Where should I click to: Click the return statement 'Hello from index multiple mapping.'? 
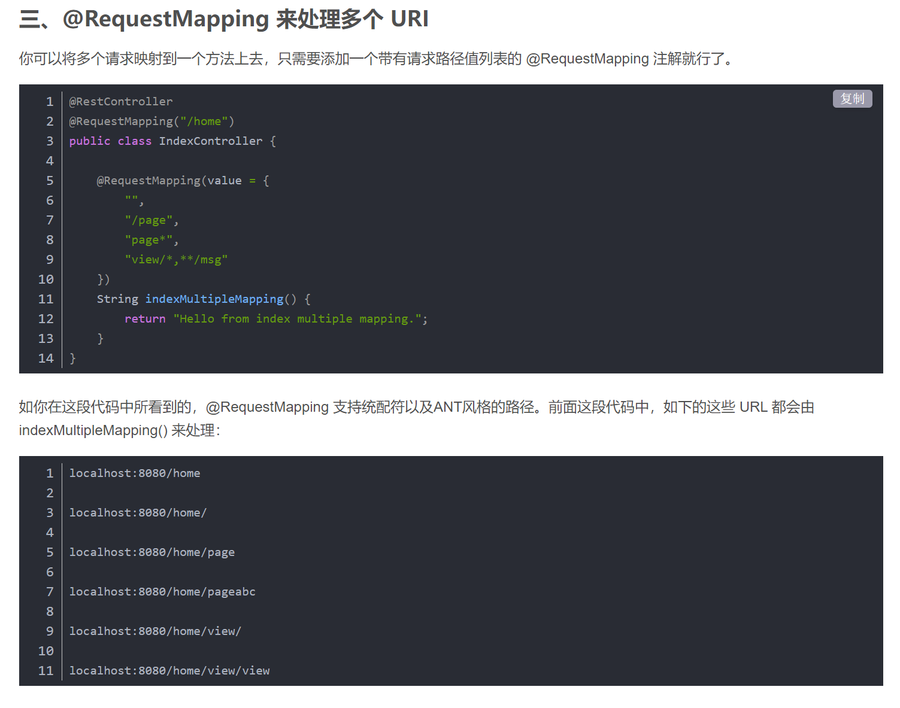[x=276, y=319]
